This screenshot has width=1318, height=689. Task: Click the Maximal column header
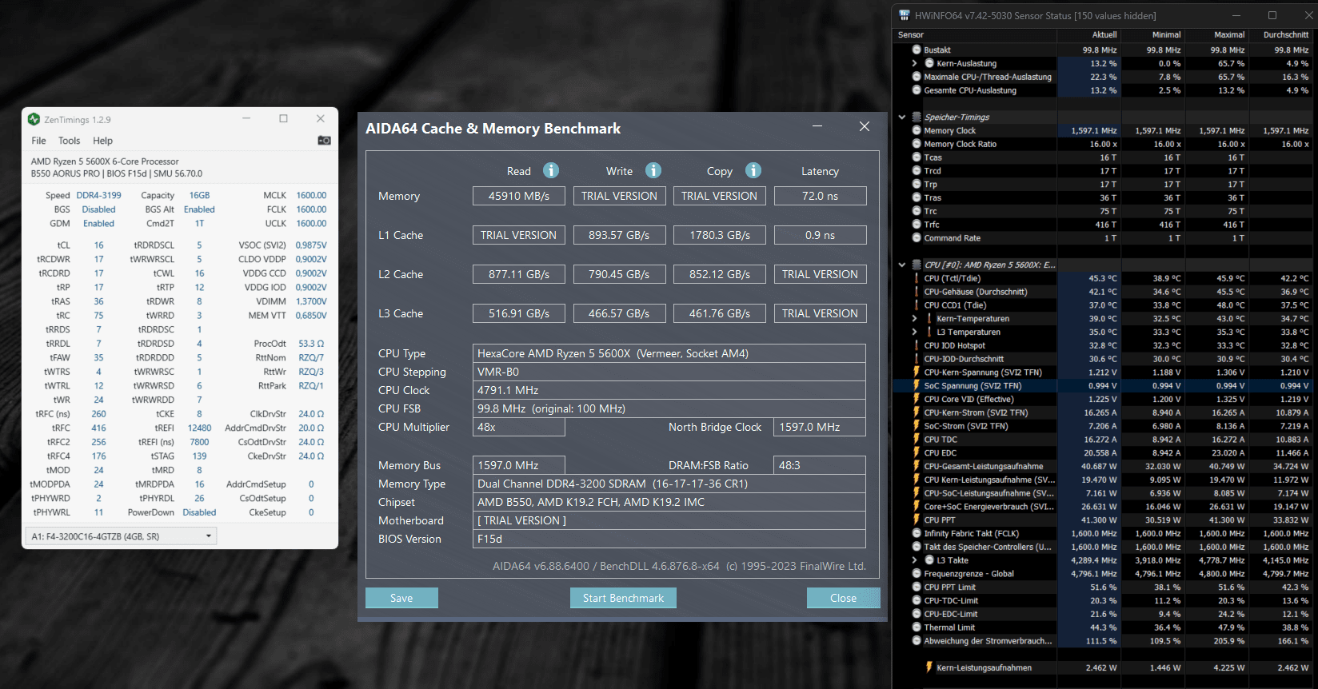1229,34
